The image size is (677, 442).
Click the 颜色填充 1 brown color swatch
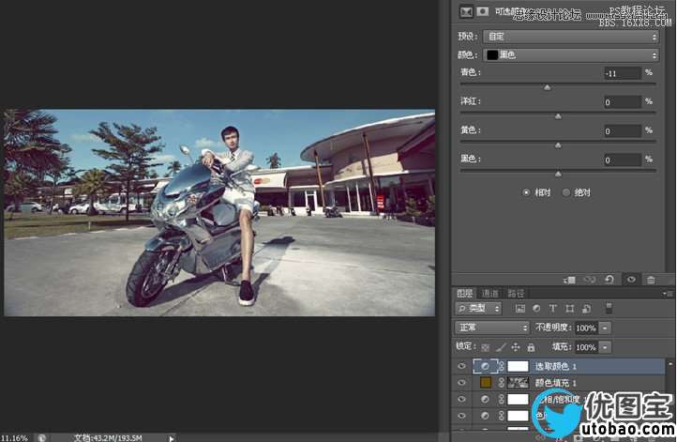pos(486,382)
